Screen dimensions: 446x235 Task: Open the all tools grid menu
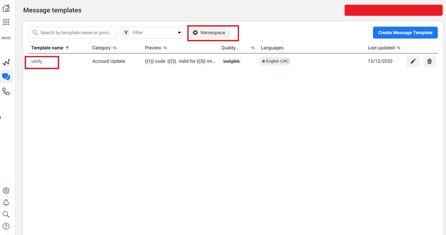(x=6, y=22)
